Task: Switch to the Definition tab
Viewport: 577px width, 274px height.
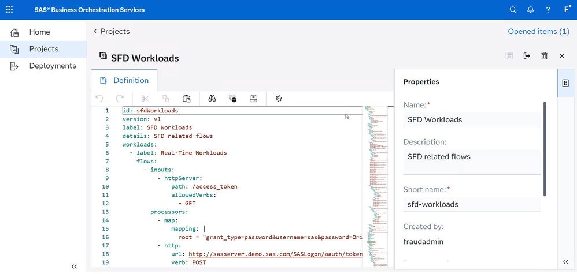Action: click(124, 80)
